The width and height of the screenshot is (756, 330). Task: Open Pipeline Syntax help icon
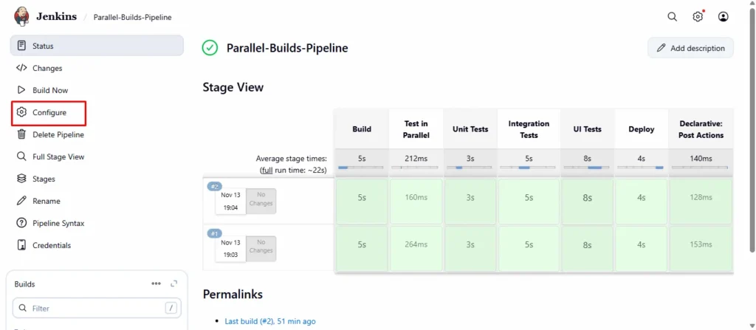tap(21, 223)
